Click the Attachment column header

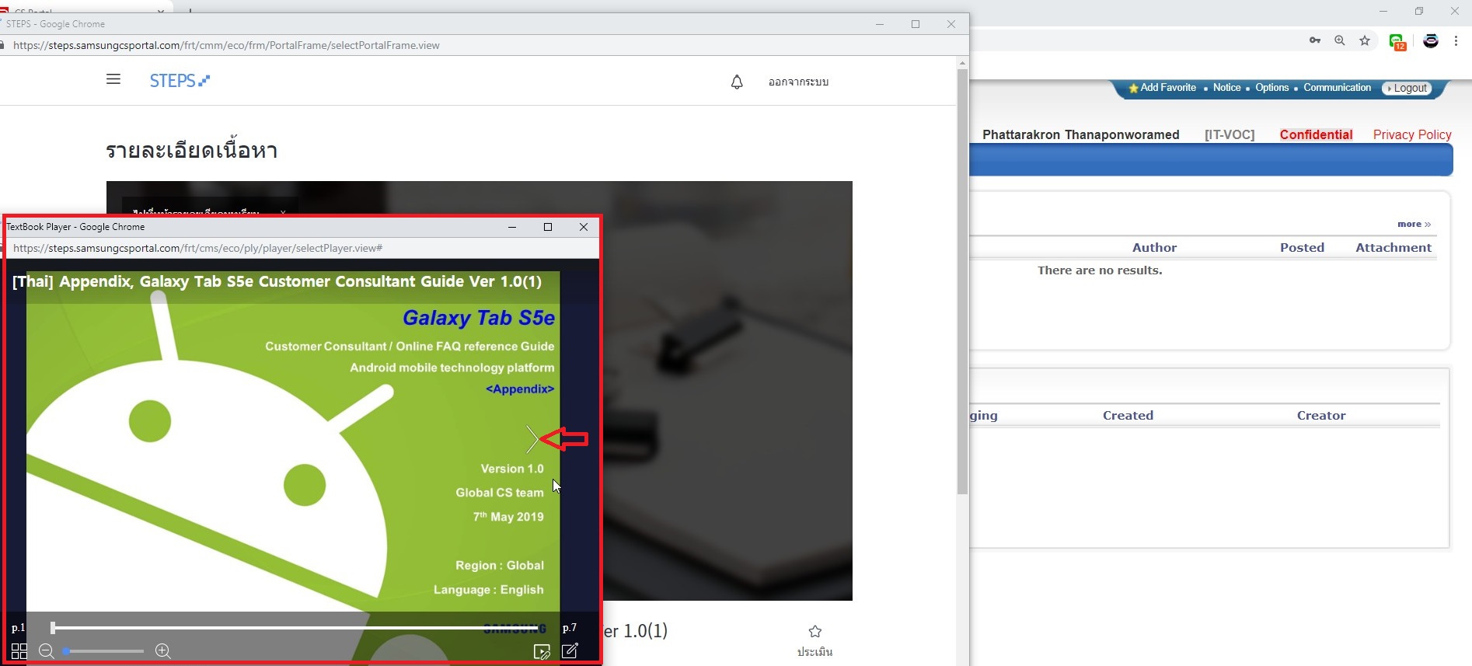click(x=1394, y=247)
